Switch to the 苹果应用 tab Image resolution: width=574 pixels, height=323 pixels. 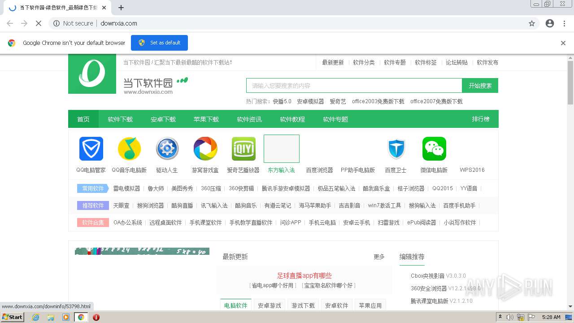(370, 306)
